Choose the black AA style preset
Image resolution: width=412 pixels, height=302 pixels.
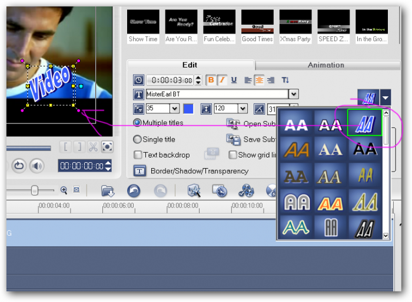pyautogui.click(x=365, y=150)
